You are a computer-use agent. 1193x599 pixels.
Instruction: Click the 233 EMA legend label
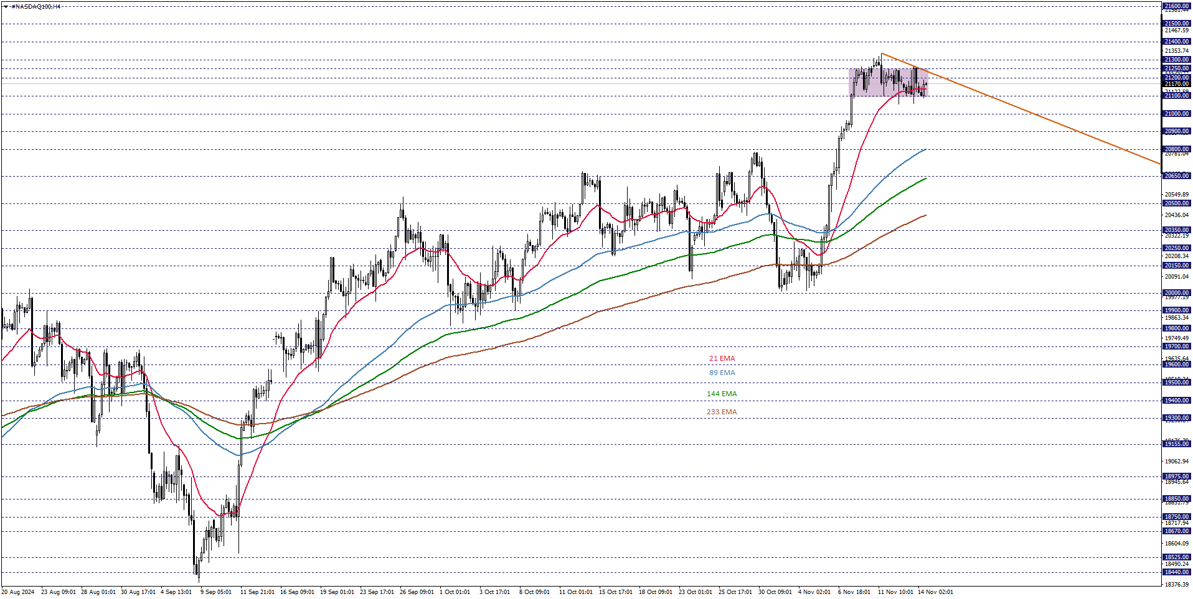tap(722, 412)
